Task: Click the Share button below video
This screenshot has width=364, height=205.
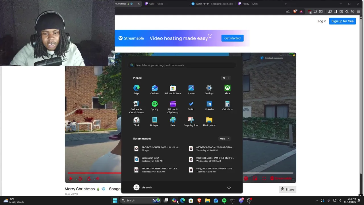Action: [287, 189]
